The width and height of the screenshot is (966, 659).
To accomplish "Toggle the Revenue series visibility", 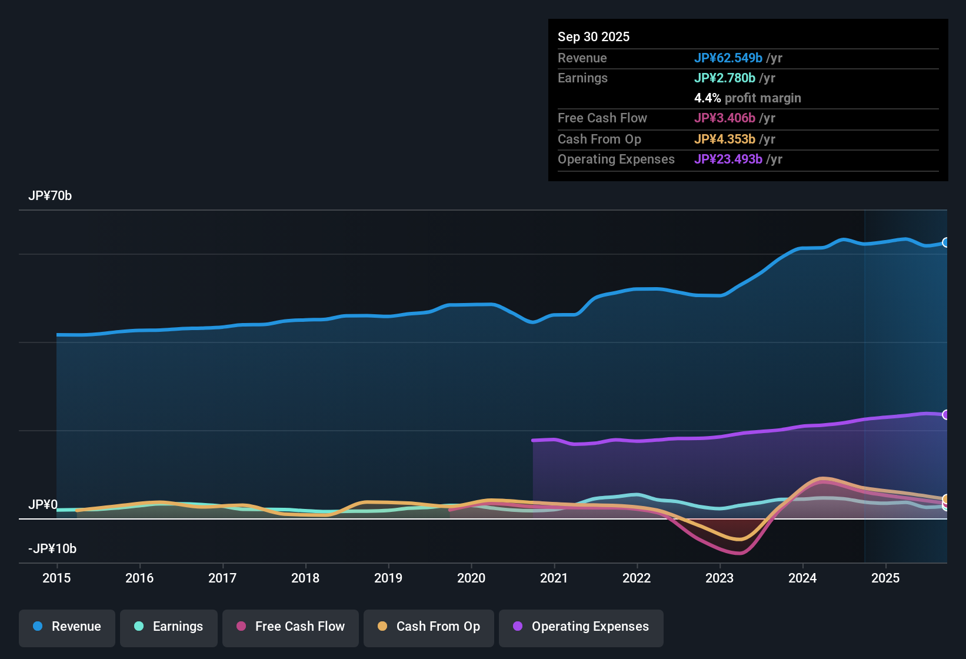I will tap(66, 627).
